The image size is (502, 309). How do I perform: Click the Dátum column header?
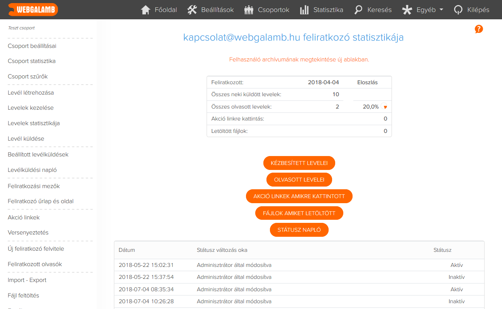tap(127, 250)
